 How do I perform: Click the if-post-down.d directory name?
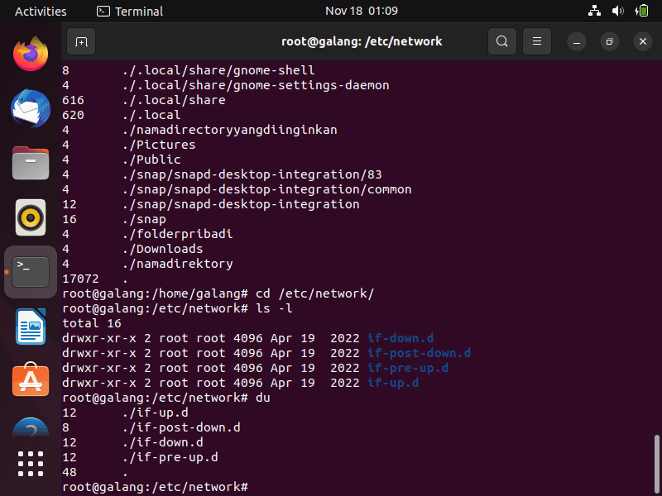(419, 353)
